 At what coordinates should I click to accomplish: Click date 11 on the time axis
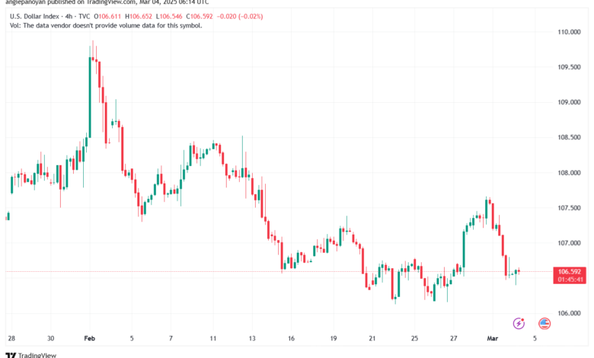(x=213, y=338)
